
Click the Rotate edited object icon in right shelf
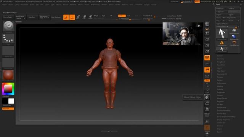point(207,109)
